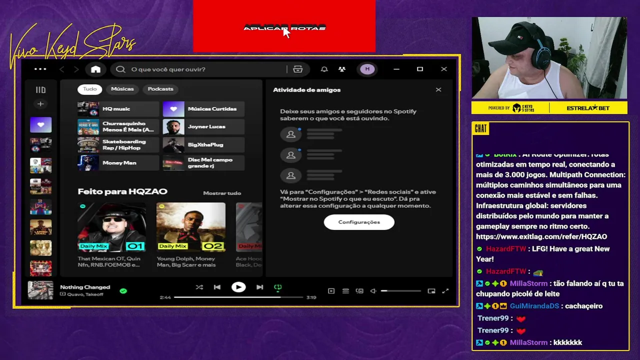
Task: Click the streamer webcam feed
Action: pyautogui.click(x=549, y=58)
